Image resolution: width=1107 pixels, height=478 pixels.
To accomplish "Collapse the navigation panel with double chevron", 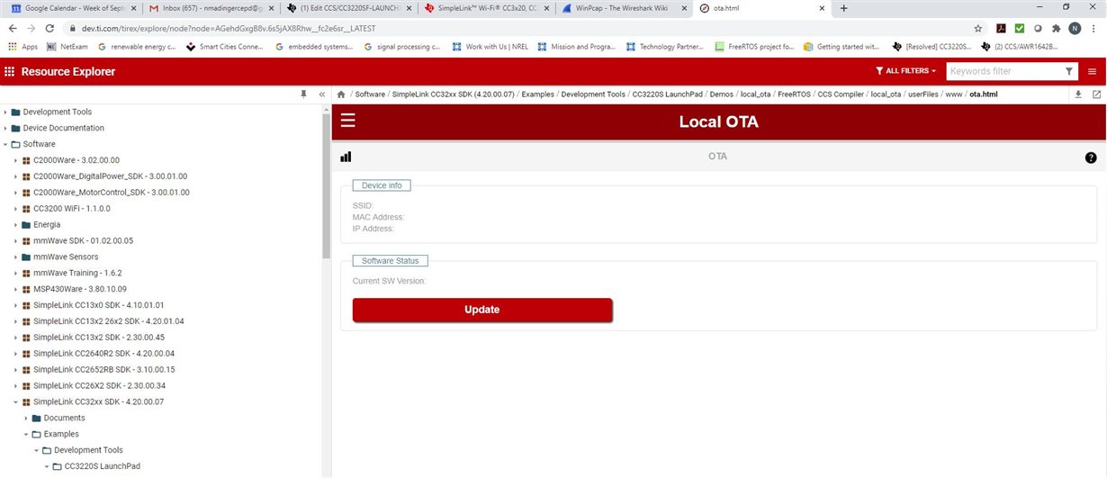I will [322, 94].
